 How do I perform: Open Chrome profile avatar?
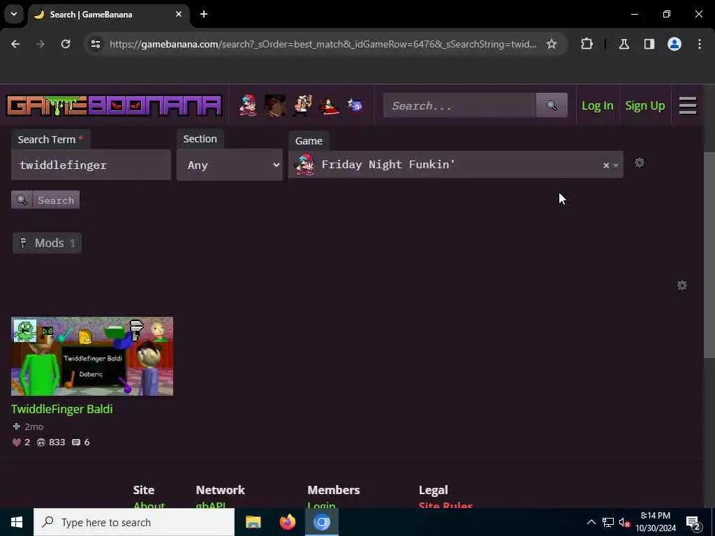675,44
